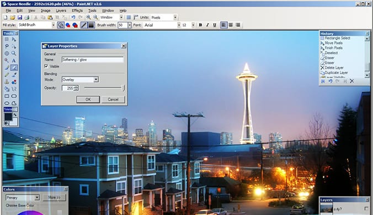Open the Primary color selector dropdown in Colors

click(x=37, y=197)
